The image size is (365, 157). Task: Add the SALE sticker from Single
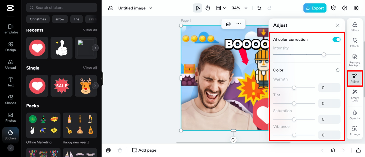(x=61, y=85)
